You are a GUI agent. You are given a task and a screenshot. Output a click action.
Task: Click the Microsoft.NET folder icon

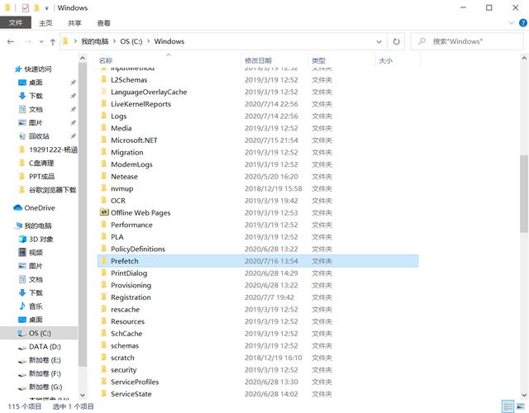tap(104, 140)
